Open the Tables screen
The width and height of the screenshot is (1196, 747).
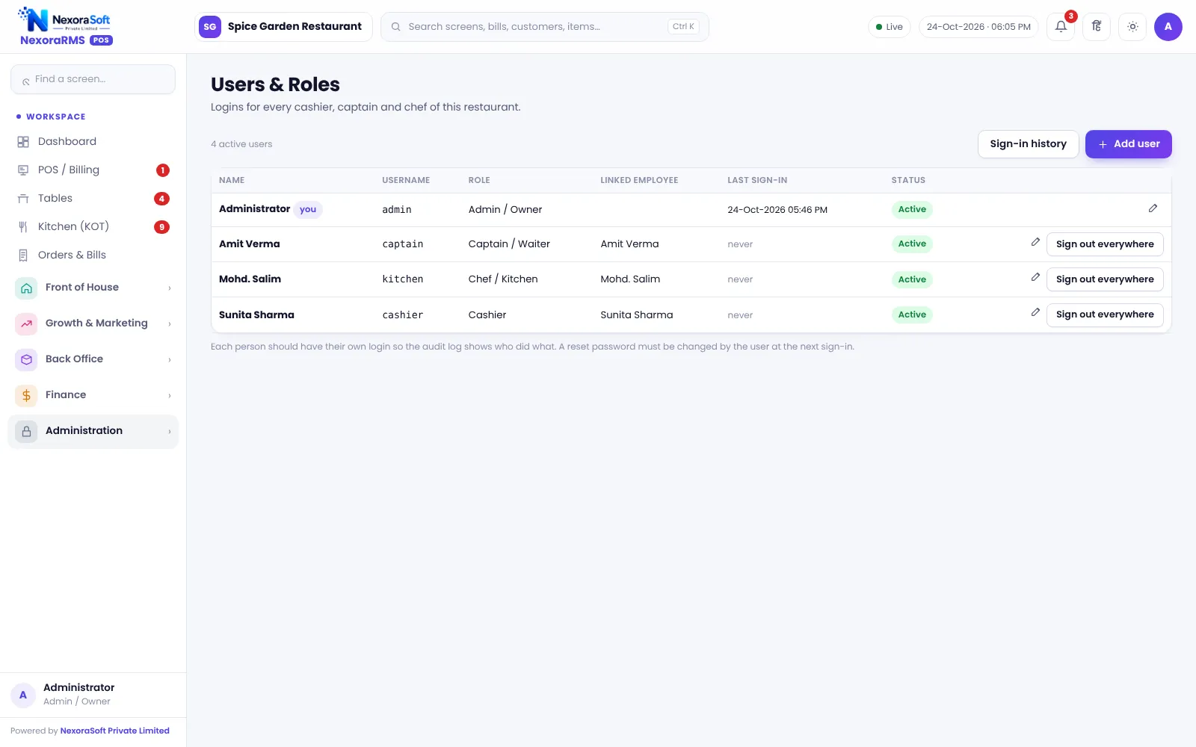(93, 199)
